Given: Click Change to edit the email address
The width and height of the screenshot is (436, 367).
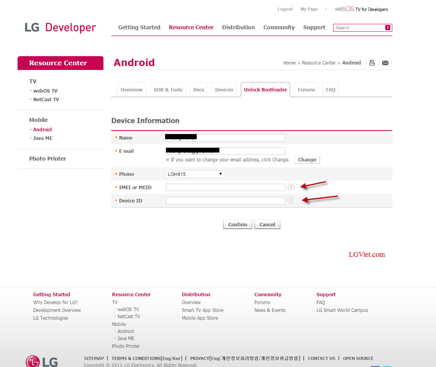Looking at the screenshot, I should point(307,159).
